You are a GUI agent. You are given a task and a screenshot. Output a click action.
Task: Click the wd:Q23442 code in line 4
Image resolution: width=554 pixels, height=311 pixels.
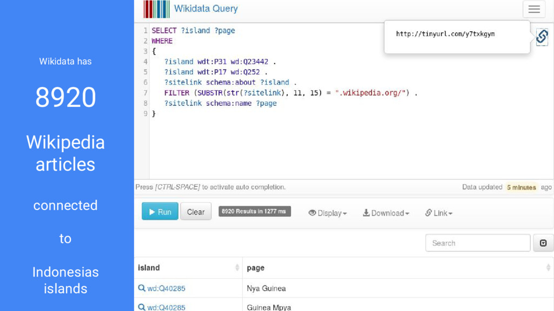coord(249,62)
